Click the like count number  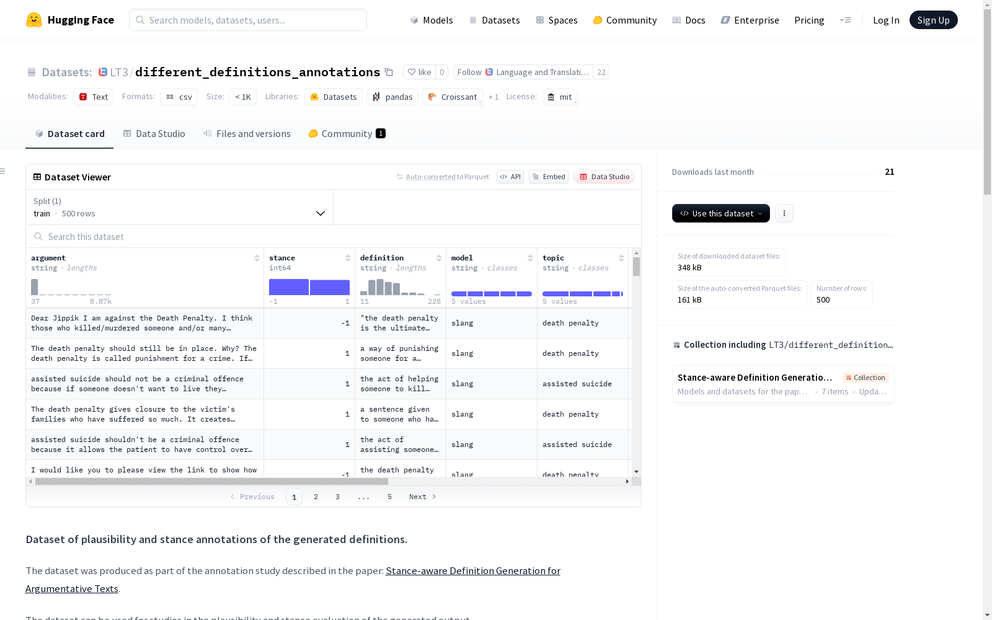pyautogui.click(x=442, y=72)
